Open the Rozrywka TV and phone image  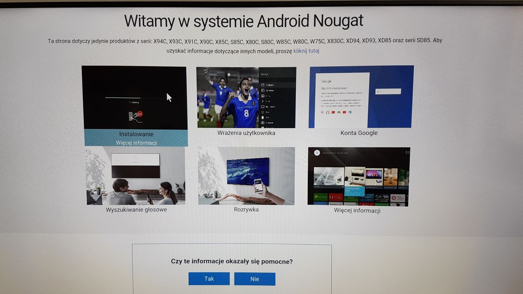(246, 176)
